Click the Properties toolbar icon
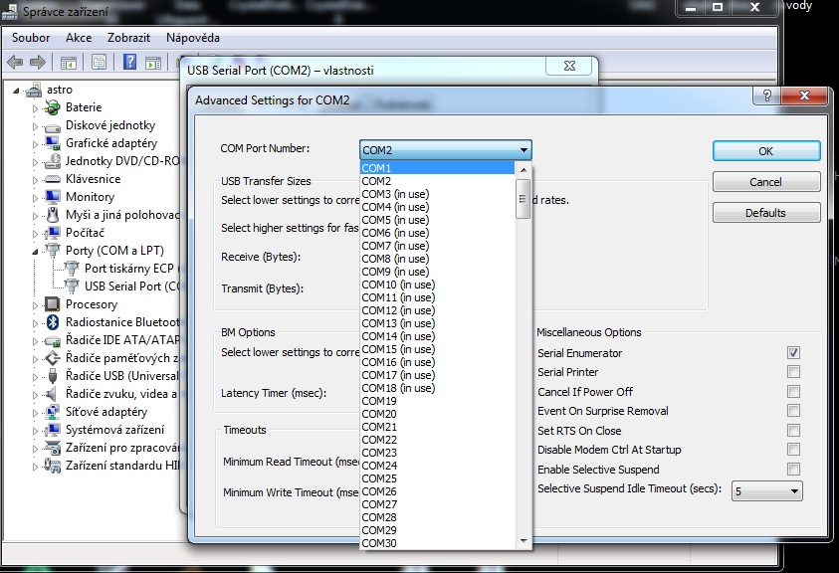The image size is (839, 573). [99, 62]
